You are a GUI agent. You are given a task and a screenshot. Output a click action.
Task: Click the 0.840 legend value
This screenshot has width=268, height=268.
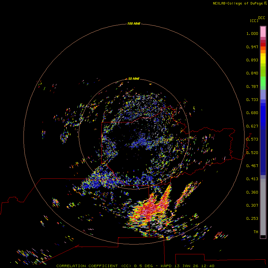click(252, 73)
